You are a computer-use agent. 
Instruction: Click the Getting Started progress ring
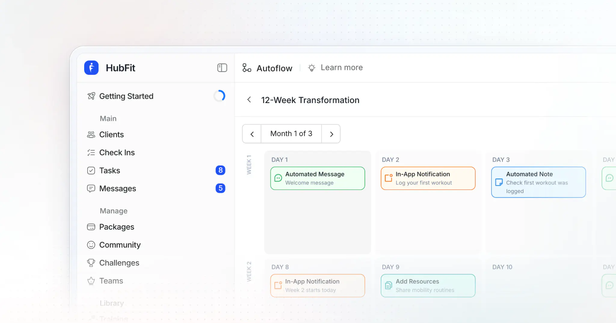220,96
